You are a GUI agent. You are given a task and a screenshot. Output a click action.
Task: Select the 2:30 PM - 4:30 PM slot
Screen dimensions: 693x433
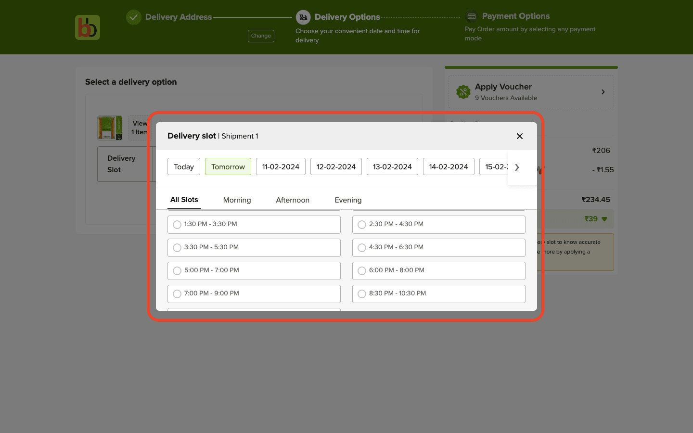pyautogui.click(x=439, y=225)
